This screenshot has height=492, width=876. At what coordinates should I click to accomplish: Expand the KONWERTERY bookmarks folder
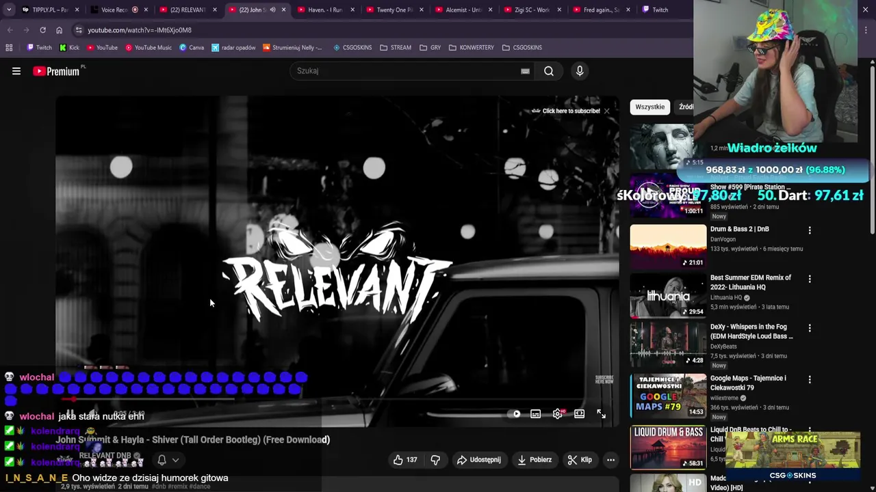click(x=472, y=48)
